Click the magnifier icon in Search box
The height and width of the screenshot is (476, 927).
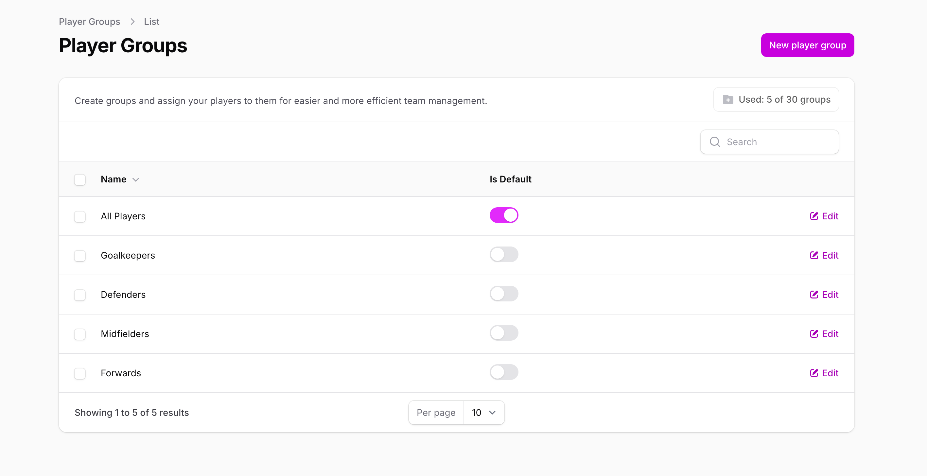(x=715, y=142)
